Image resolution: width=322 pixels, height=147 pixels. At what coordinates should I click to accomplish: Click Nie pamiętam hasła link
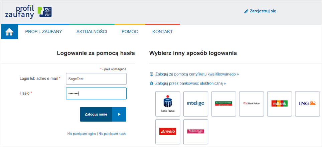(112, 134)
